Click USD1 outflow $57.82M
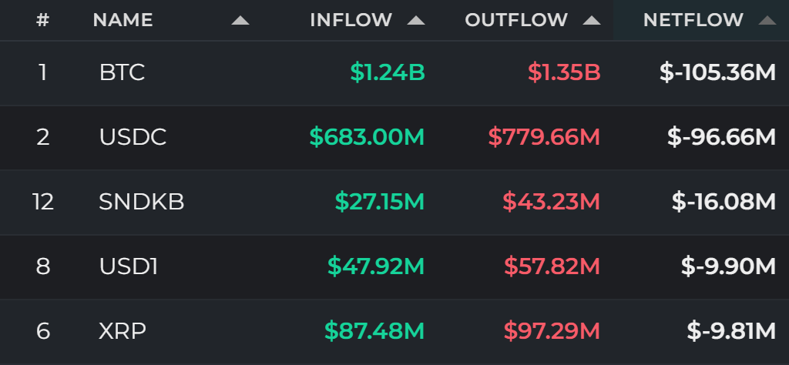The height and width of the screenshot is (365, 789). point(552,266)
